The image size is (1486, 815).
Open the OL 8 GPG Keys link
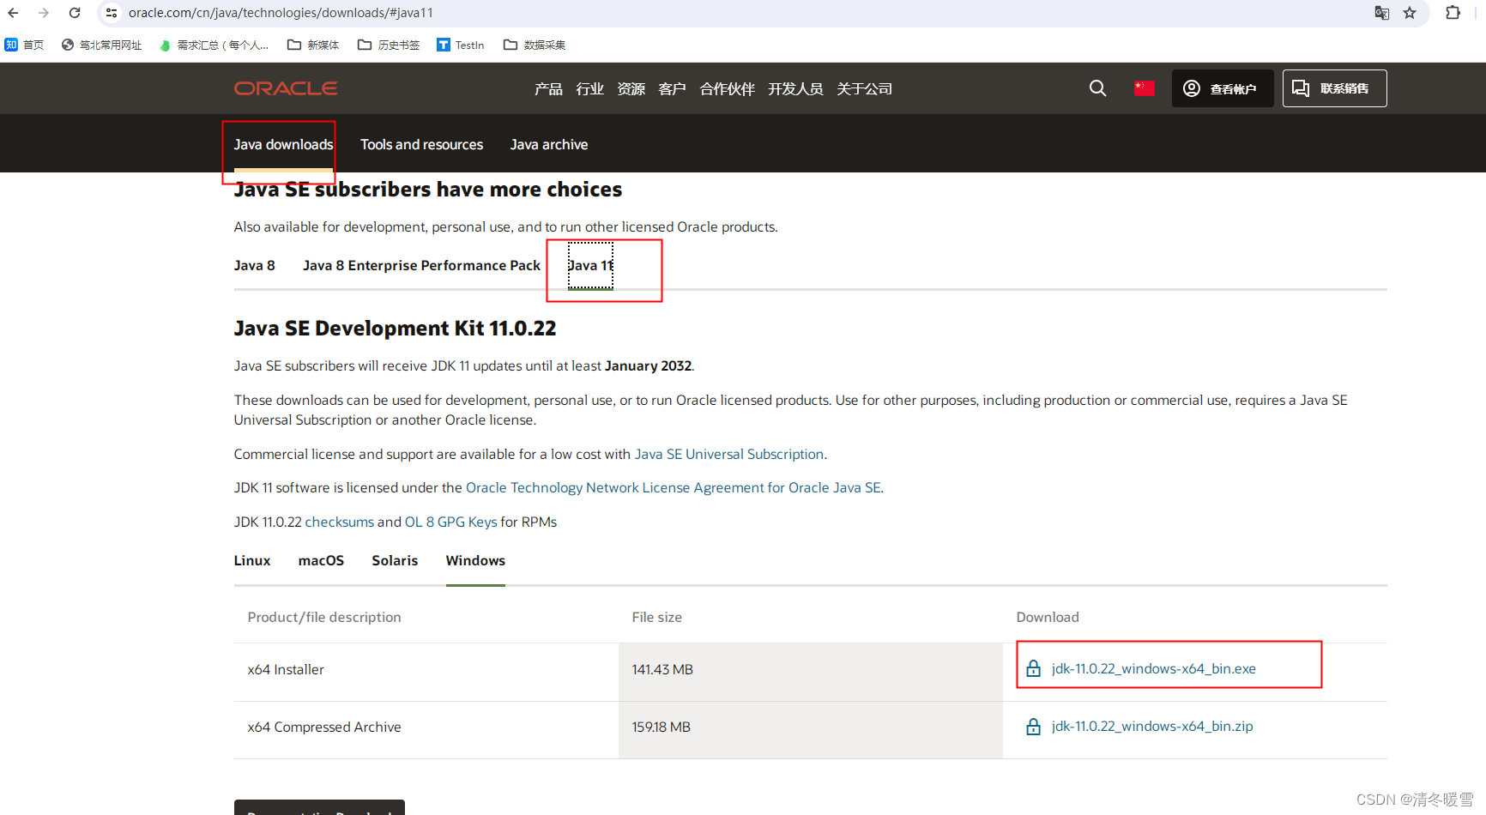pos(450,522)
